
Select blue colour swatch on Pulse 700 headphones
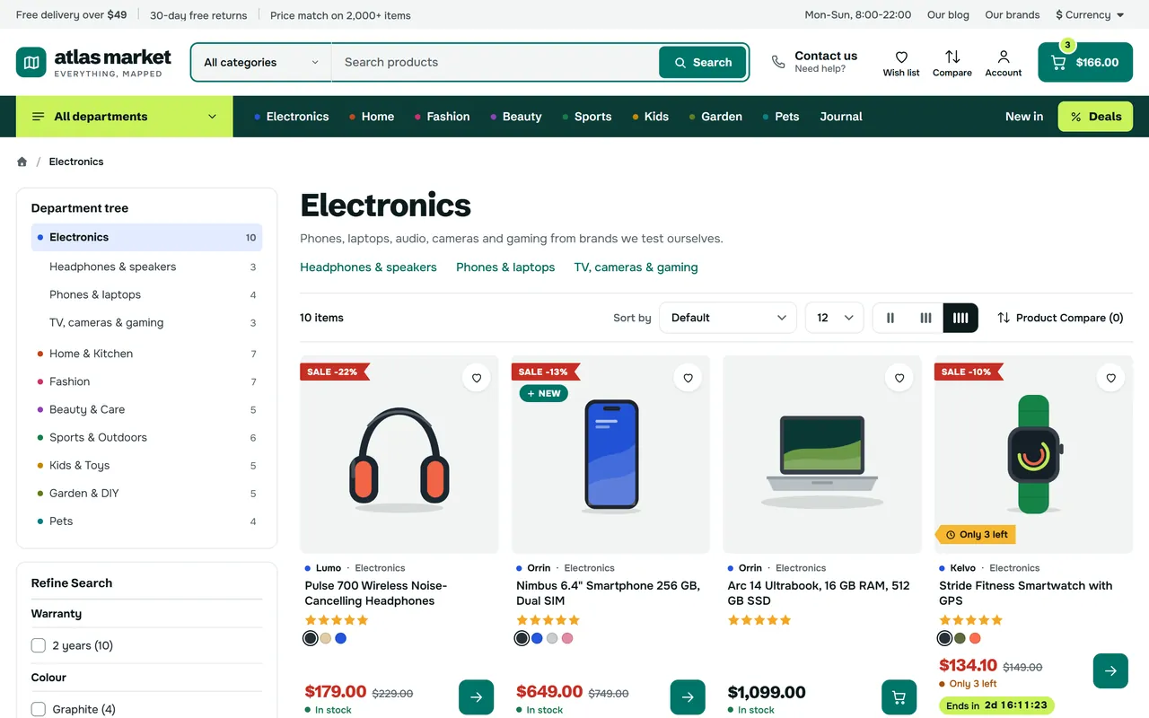[340, 638]
